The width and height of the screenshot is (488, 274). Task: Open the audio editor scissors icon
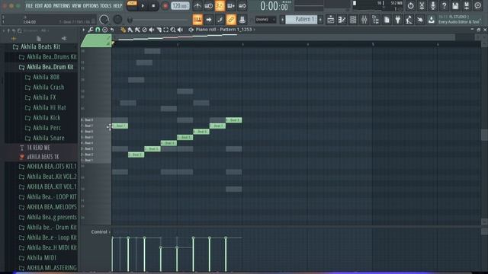coord(422,5)
